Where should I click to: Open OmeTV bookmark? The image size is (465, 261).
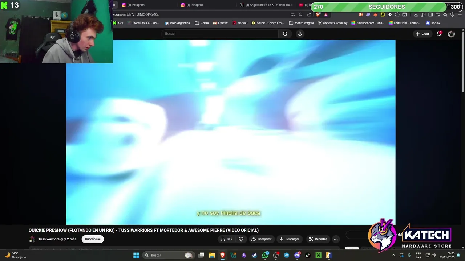pos(221,23)
